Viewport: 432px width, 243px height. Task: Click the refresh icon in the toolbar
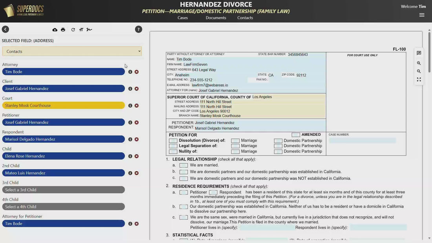73,30
